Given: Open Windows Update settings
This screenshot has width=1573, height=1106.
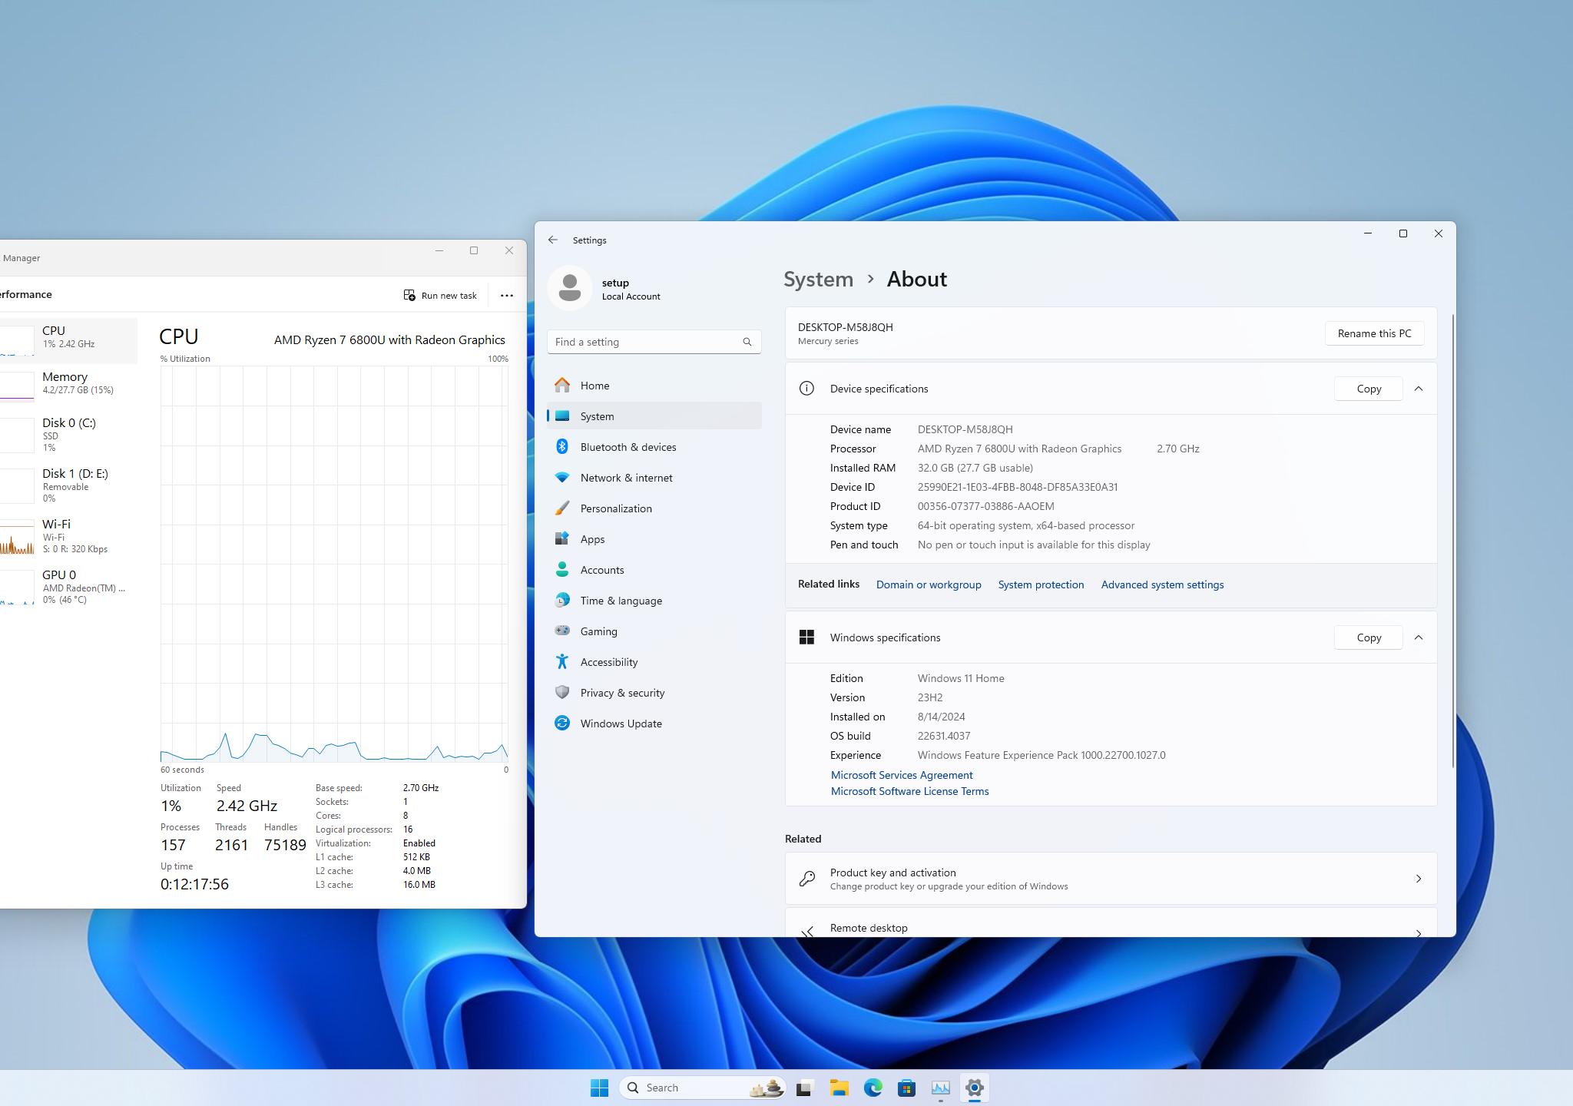Looking at the screenshot, I should [621, 724].
